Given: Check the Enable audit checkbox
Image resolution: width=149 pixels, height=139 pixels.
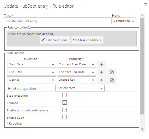Looking at the screenshot, I should (65, 117).
